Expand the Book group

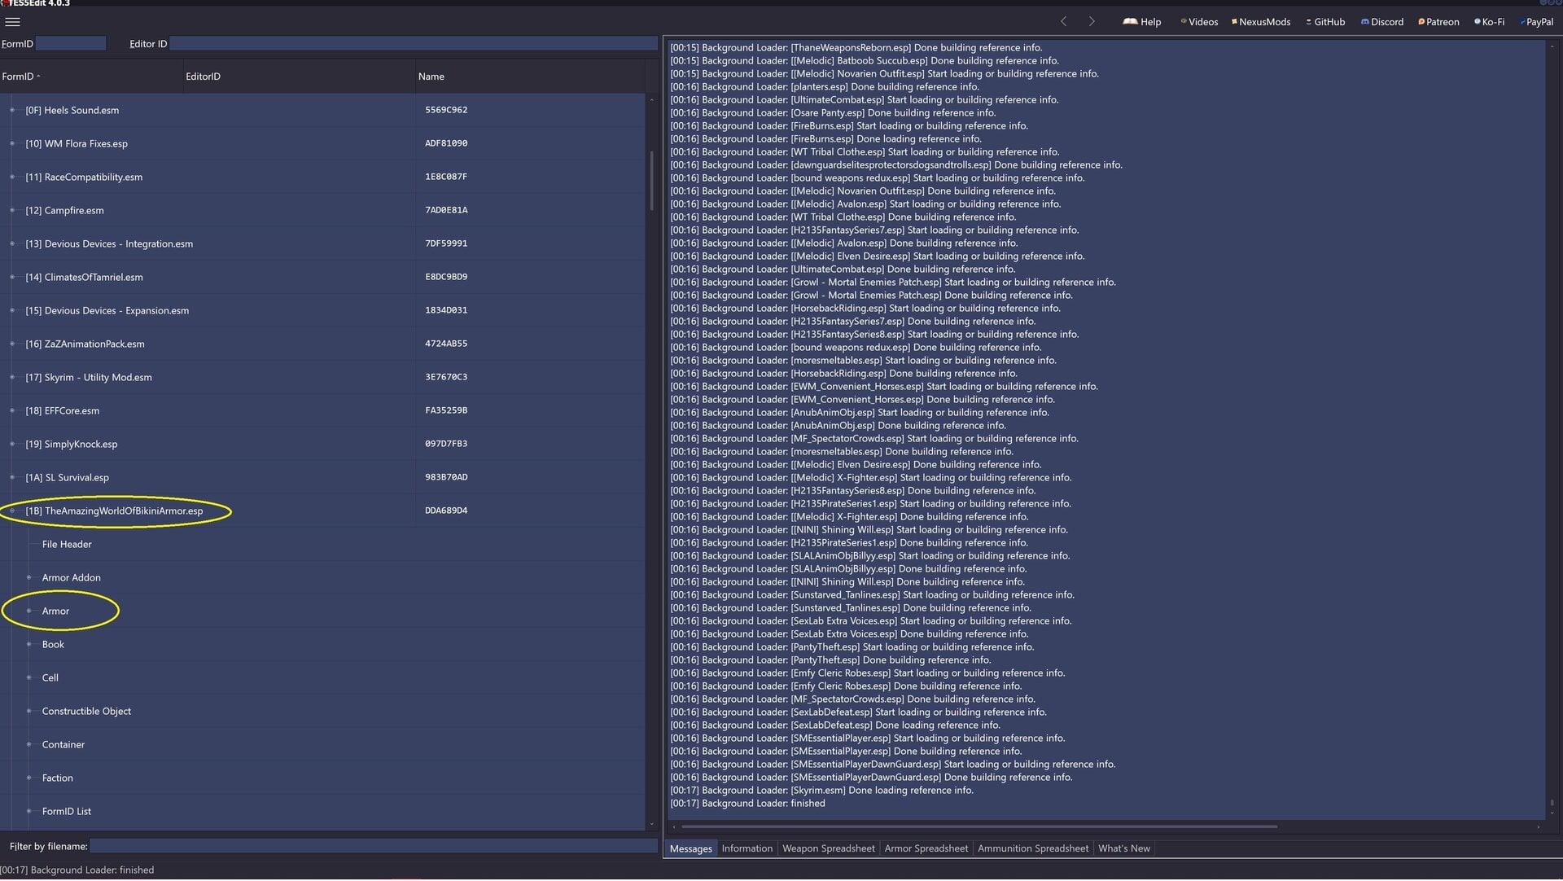pyautogui.click(x=29, y=644)
